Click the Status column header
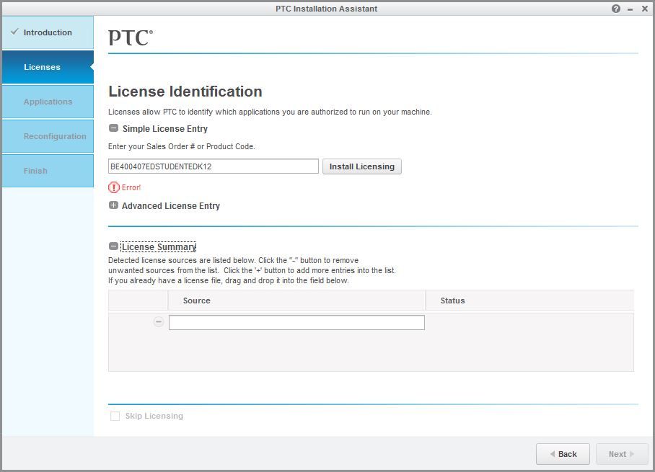Image resolution: width=655 pixels, height=472 pixels. coord(452,300)
